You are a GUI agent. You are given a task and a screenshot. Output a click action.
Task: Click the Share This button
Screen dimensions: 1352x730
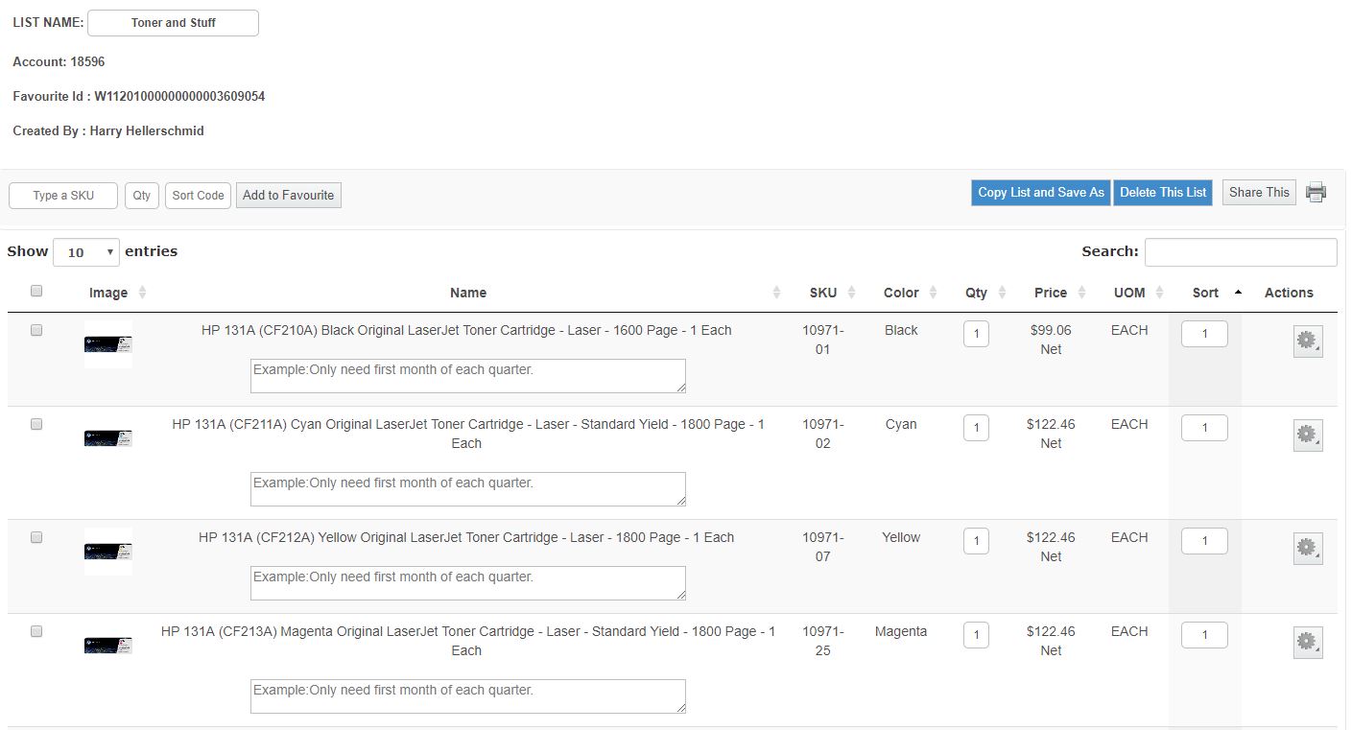[1259, 193]
